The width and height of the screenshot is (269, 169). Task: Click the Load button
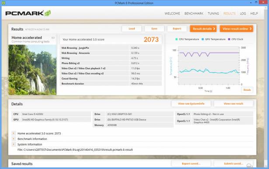(132, 29)
